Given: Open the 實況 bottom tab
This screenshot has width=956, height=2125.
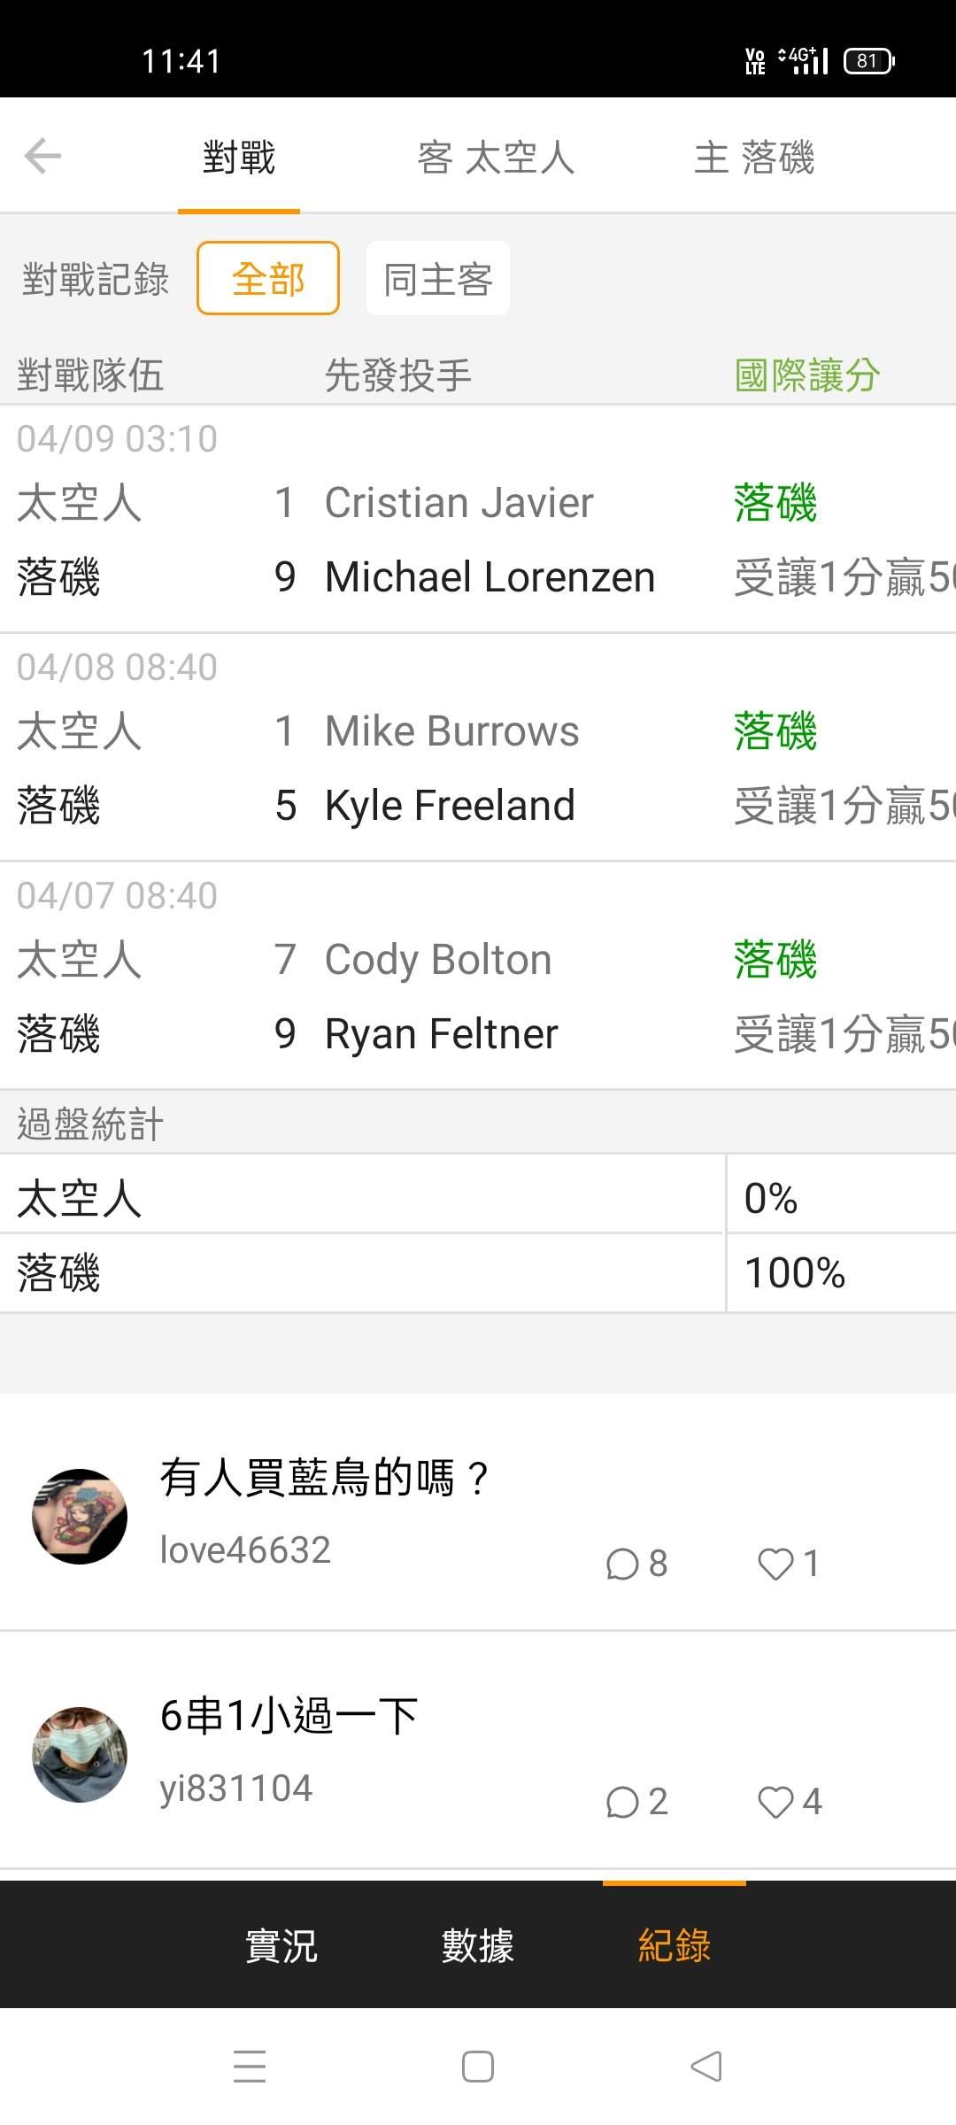Looking at the screenshot, I should (281, 1945).
